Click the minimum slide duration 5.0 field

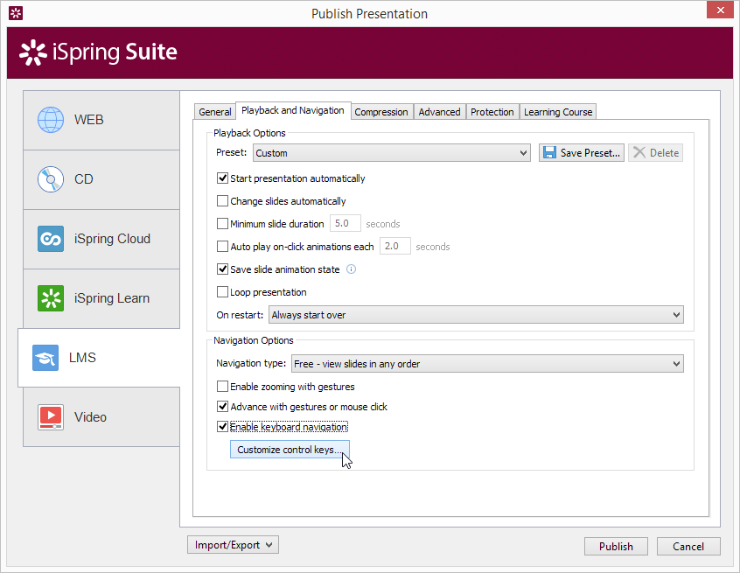click(345, 223)
